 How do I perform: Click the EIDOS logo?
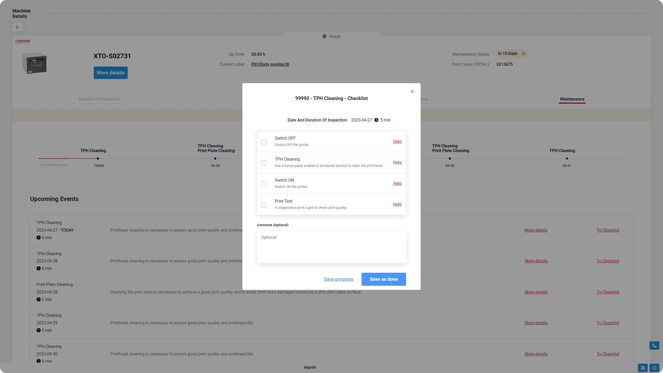23,41
